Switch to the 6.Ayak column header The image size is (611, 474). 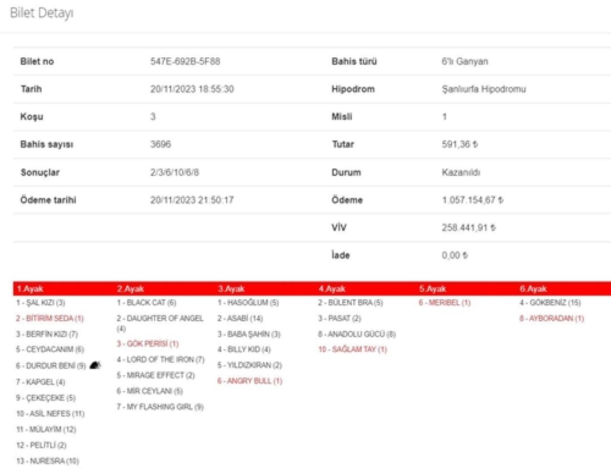[533, 289]
